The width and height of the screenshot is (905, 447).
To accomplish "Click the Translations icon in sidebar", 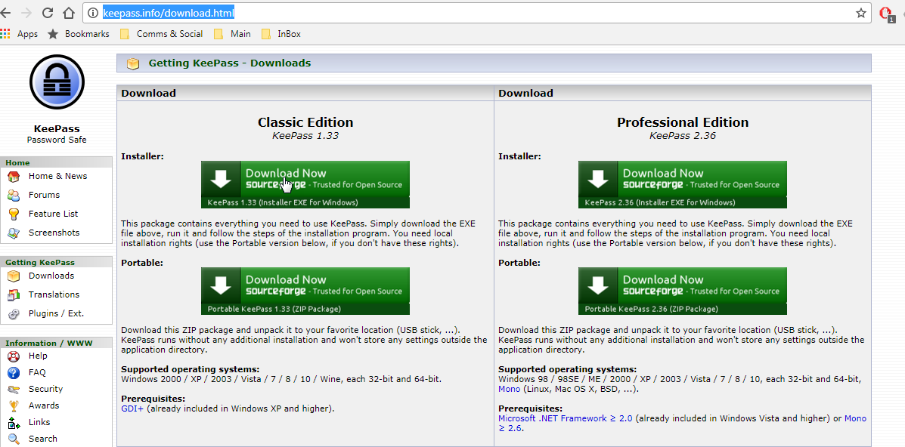I will (x=14, y=294).
